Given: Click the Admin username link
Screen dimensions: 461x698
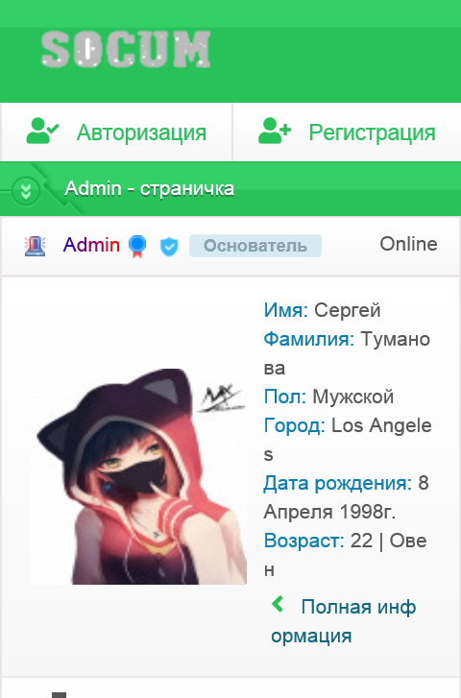Looking at the screenshot, I should [91, 245].
